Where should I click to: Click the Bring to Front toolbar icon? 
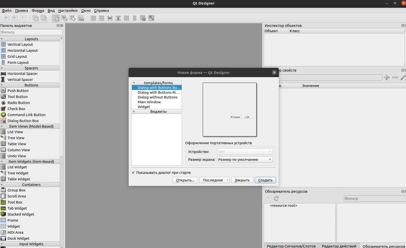tap(43, 18)
